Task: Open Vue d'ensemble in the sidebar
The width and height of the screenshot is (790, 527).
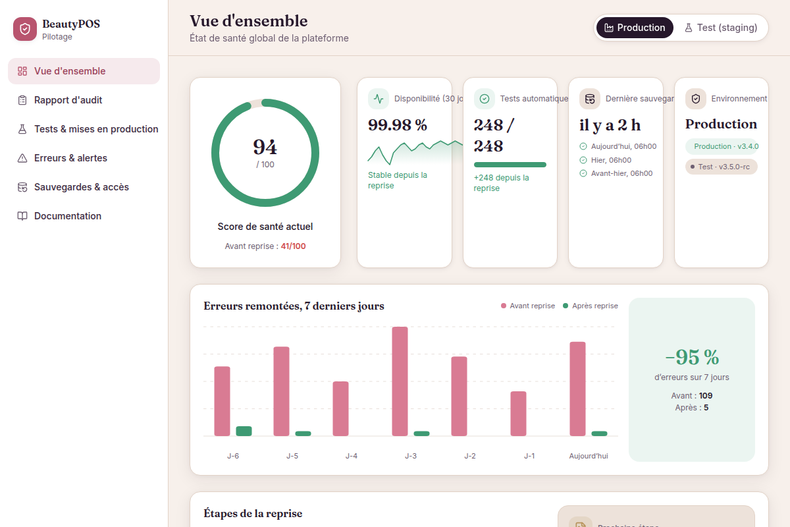Action: pos(84,71)
